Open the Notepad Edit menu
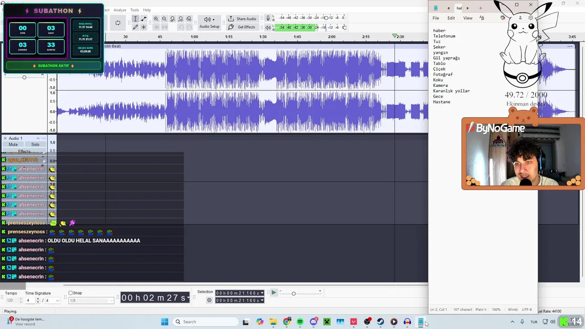Image resolution: width=585 pixels, height=329 pixels. pyautogui.click(x=451, y=18)
